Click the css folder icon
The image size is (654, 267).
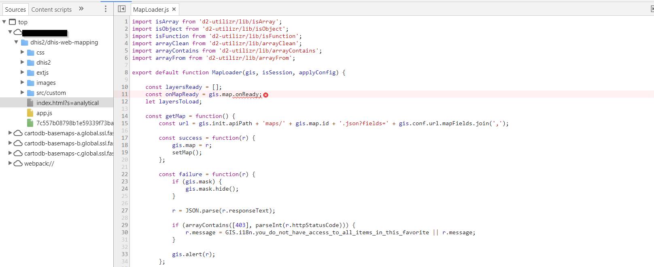(x=30, y=53)
